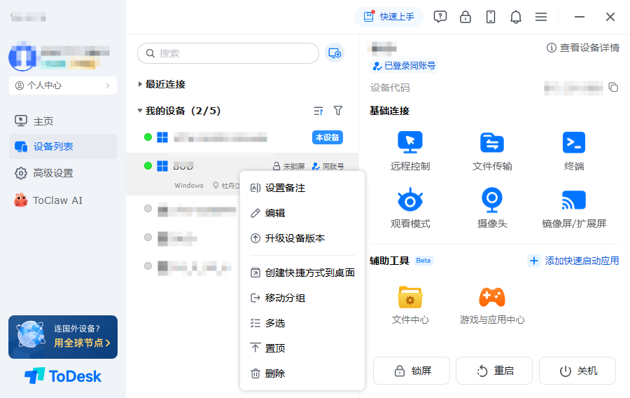Start 远程控制 remote control
Image resolution: width=630 pixels, height=398 pixels.
tap(410, 151)
